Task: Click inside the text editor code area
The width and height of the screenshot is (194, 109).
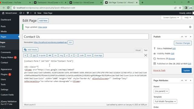Action: coord(85,80)
